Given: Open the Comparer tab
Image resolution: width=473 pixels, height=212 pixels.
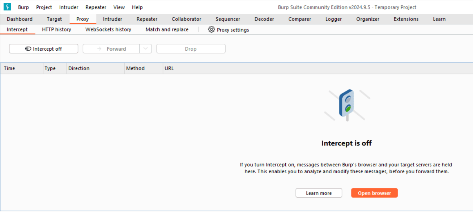Looking at the screenshot, I should coord(300,19).
